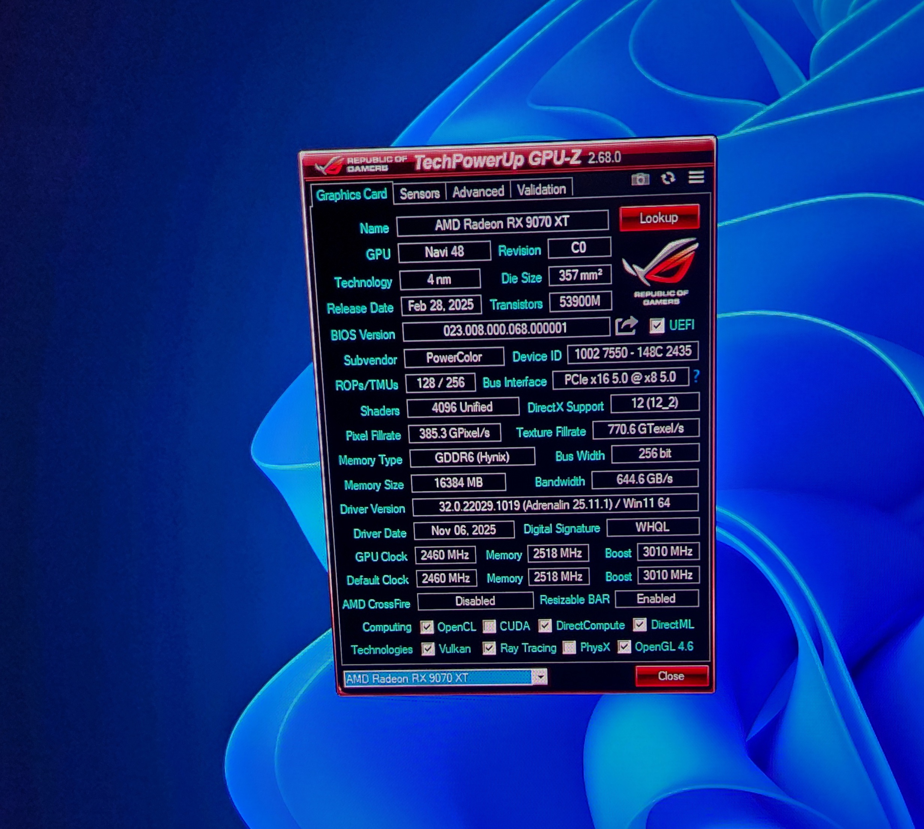
Task: Toggle the Ray Tracing checkbox
Action: [x=489, y=648]
